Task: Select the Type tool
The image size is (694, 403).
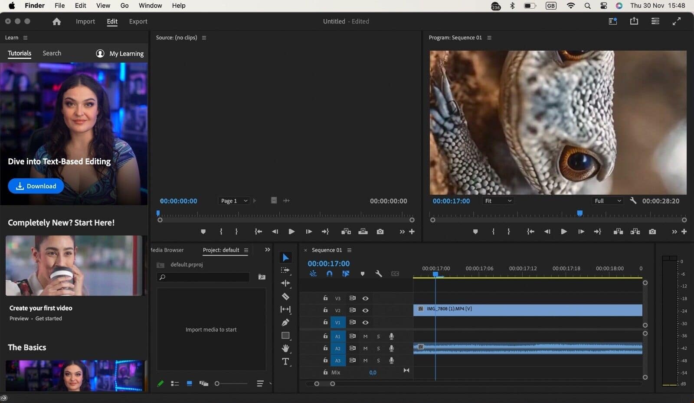Action: (x=285, y=361)
